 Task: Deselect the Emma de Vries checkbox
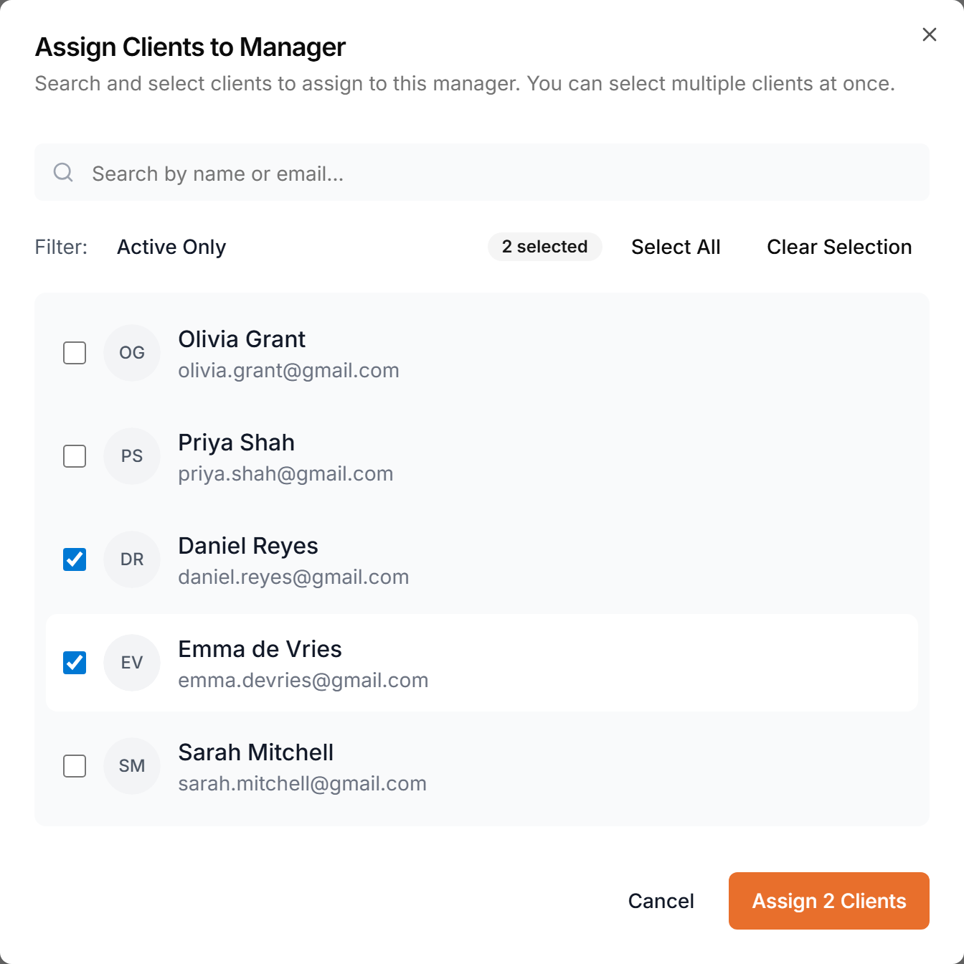pyautogui.click(x=75, y=663)
